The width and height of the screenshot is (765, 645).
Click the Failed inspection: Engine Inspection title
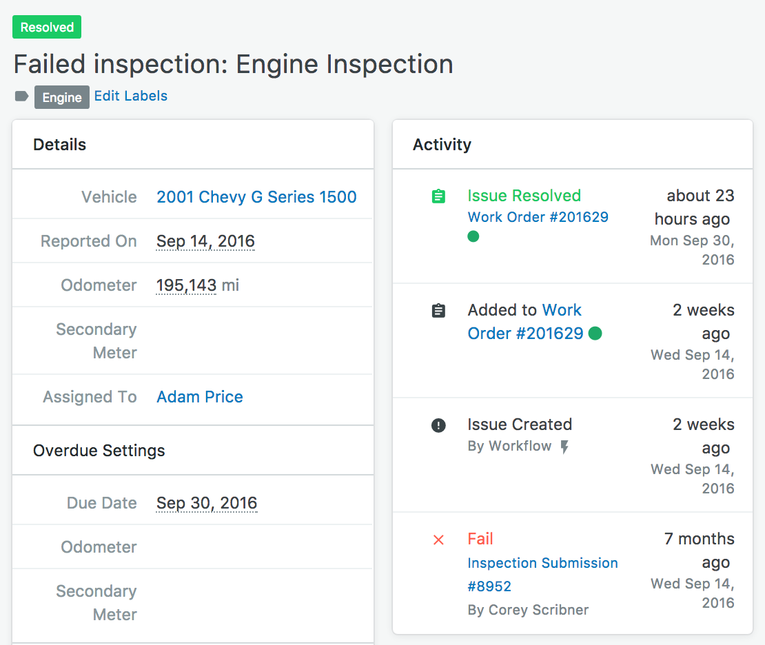[234, 64]
